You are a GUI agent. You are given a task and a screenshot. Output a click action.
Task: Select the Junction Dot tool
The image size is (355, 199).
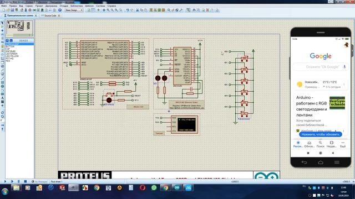click(x=2, y=30)
